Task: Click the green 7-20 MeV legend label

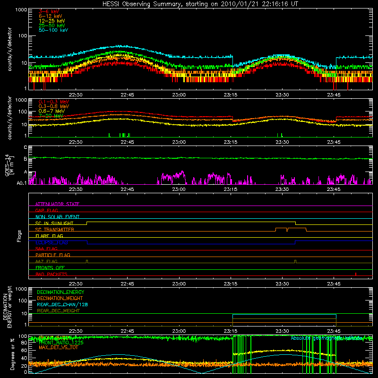Action: point(51,116)
